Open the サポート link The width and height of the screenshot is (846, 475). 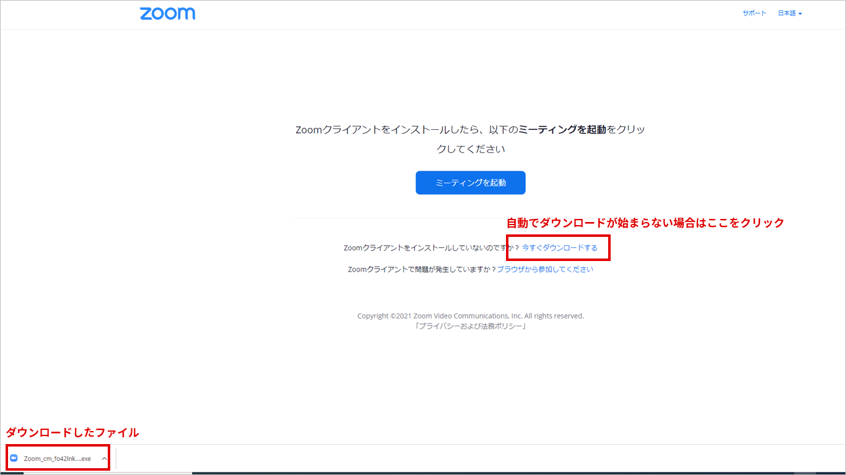[754, 13]
